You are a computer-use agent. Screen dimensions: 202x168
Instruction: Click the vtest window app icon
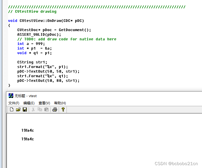(11, 96)
